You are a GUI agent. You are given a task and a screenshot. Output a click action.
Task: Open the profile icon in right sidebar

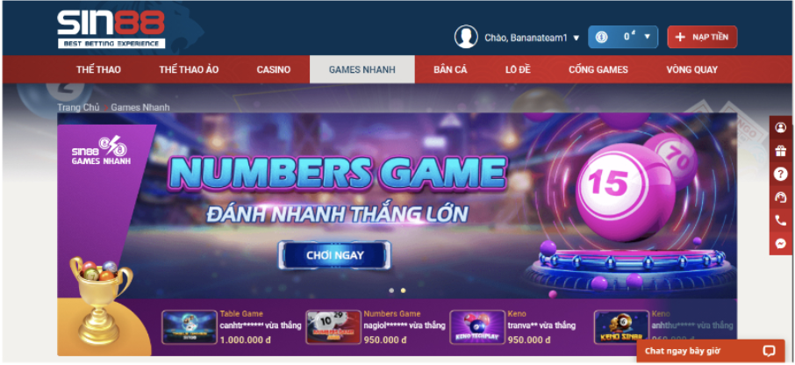(x=781, y=128)
